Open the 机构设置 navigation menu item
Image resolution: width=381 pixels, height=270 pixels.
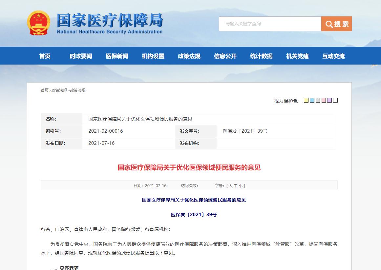point(153,56)
